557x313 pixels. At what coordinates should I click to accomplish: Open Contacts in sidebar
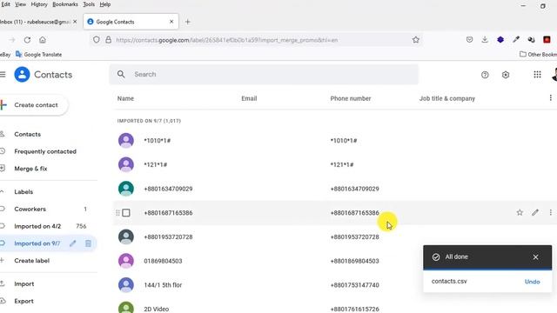point(27,134)
